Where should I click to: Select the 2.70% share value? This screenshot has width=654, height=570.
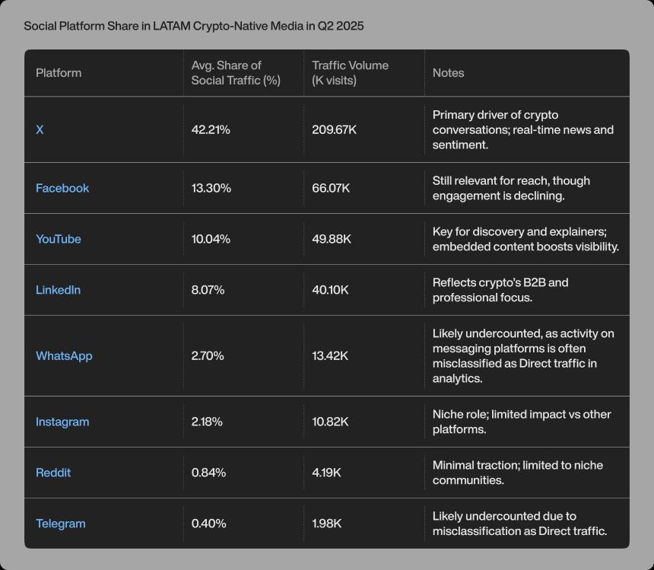pos(208,356)
